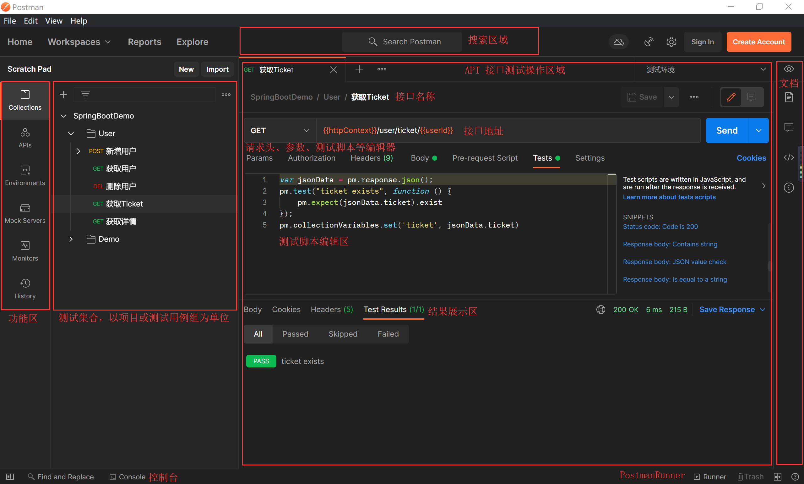
Task: Open the help icon in status bar
Action: [x=795, y=477]
